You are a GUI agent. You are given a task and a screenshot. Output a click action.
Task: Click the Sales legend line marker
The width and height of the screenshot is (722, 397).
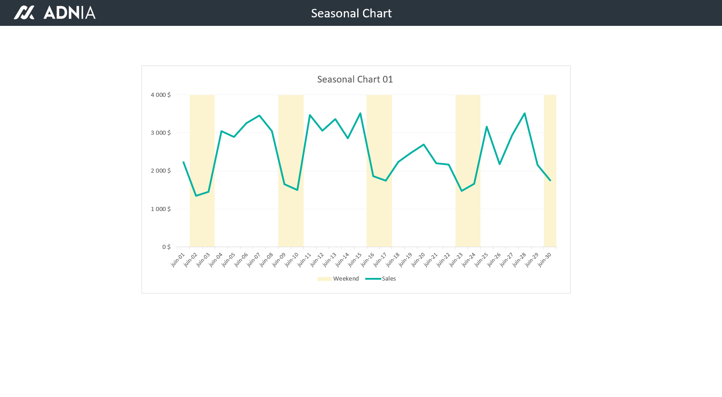(x=373, y=279)
